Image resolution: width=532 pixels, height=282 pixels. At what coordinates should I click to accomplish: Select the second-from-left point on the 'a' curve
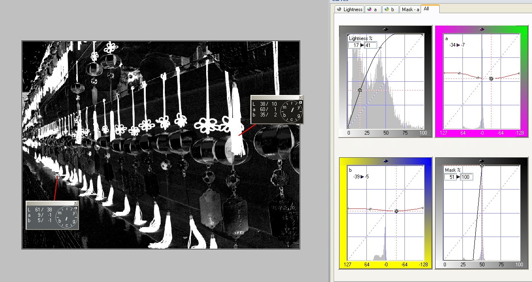(460, 73)
